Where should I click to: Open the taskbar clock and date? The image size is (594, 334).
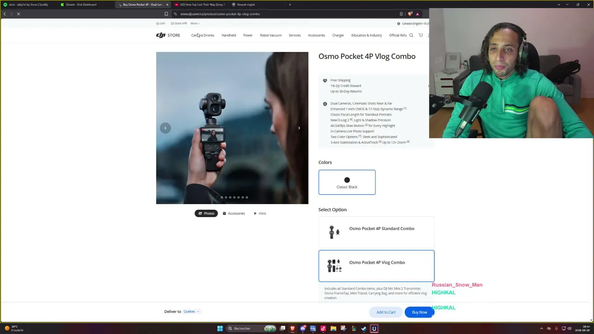[582, 329]
